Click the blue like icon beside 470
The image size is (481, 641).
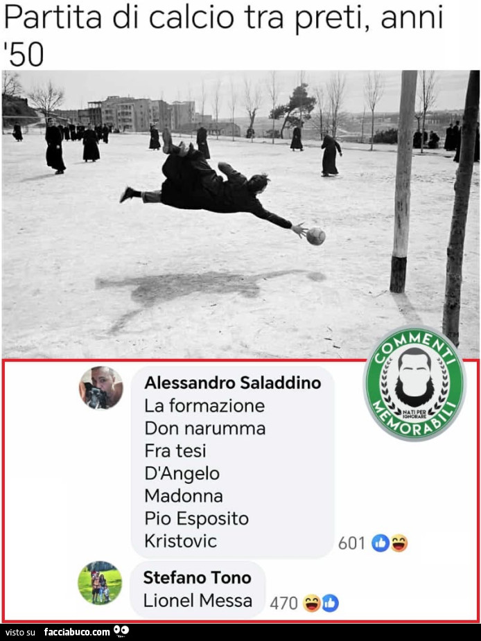coord(330,604)
